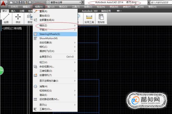Switch to the Autodesk 360 ribbon tab
Image resolution: width=172 pixels, height=114 pixels.
coord(90,11)
